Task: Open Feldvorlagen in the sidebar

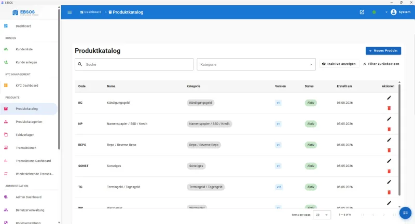Action: pos(29,135)
